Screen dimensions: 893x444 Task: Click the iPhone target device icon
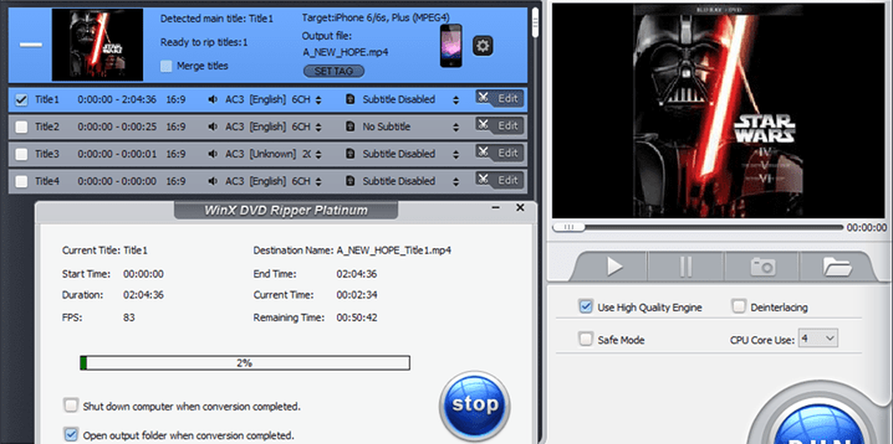(450, 45)
